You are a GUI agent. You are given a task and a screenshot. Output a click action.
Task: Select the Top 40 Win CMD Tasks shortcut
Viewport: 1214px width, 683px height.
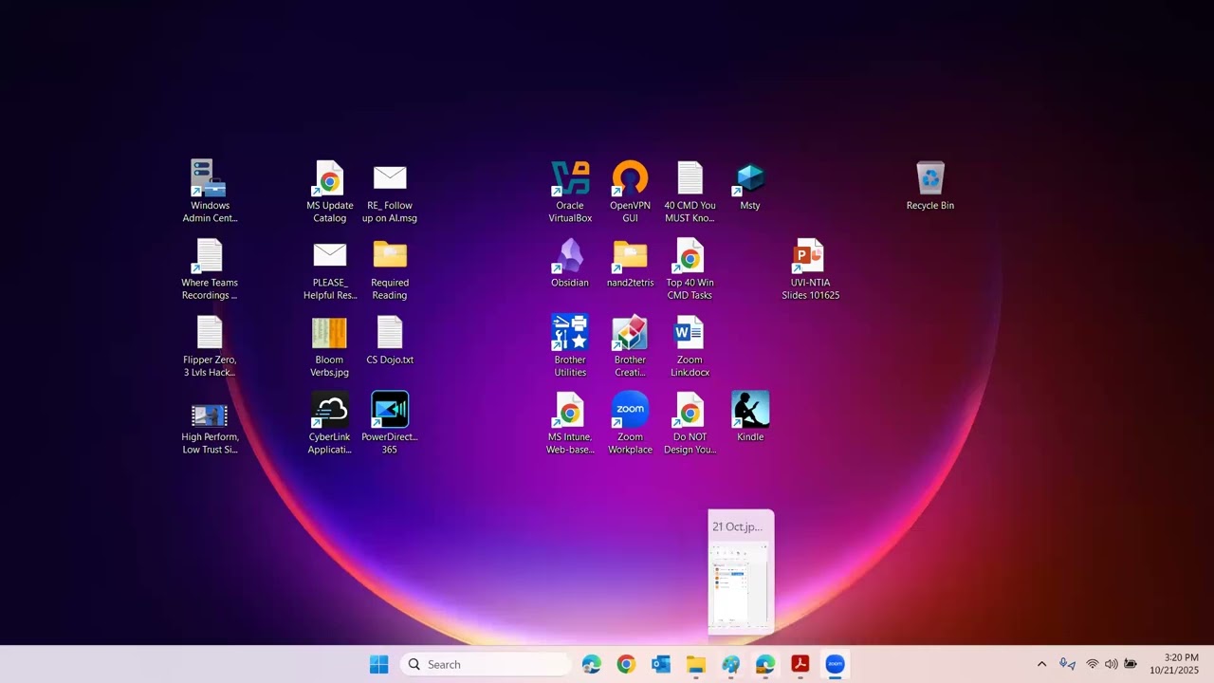pos(690,269)
